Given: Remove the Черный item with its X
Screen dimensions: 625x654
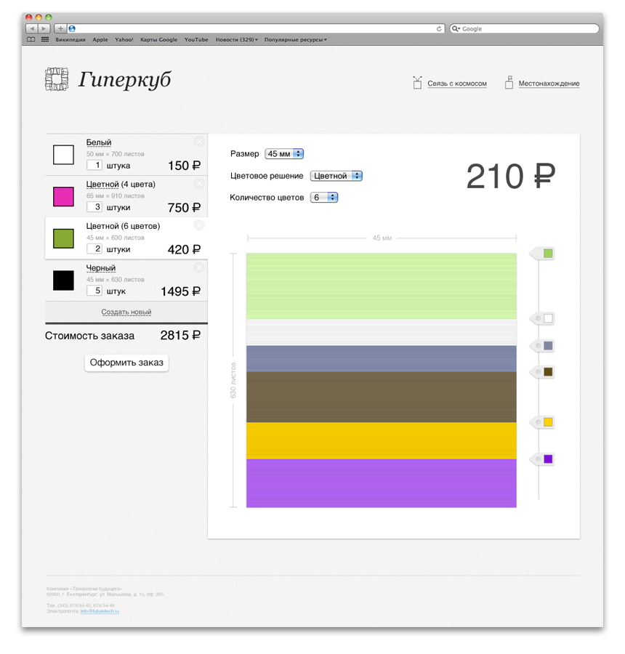Looking at the screenshot, I should 199,267.
